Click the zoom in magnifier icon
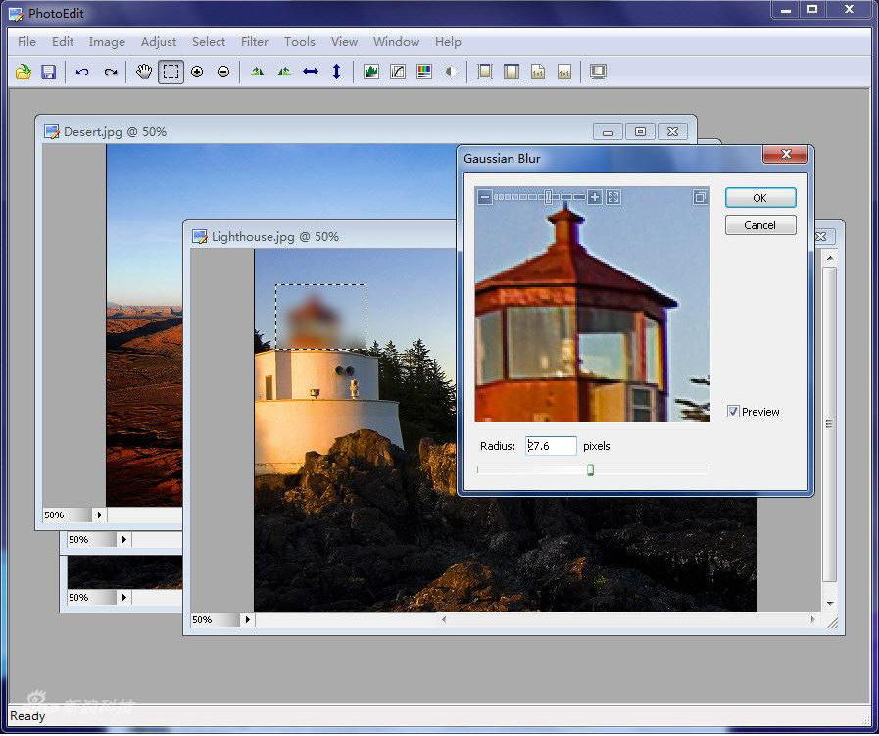The width and height of the screenshot is (879, 736). pos(196,71)
